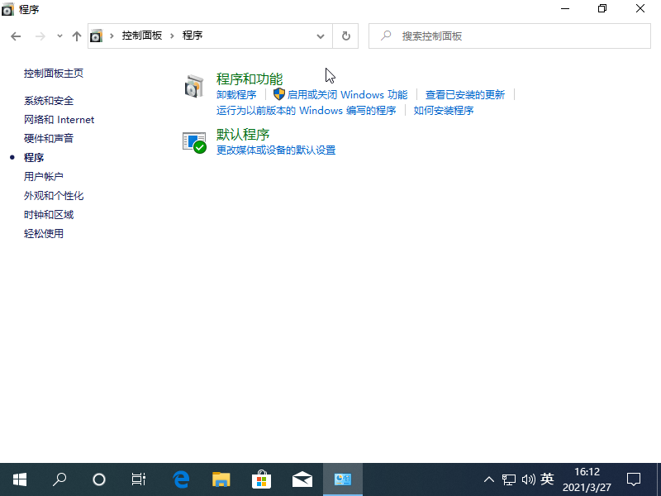Open File Explorer from the taskbar
Viewport: 661px width, 496px height.
(x=221, y=479)
